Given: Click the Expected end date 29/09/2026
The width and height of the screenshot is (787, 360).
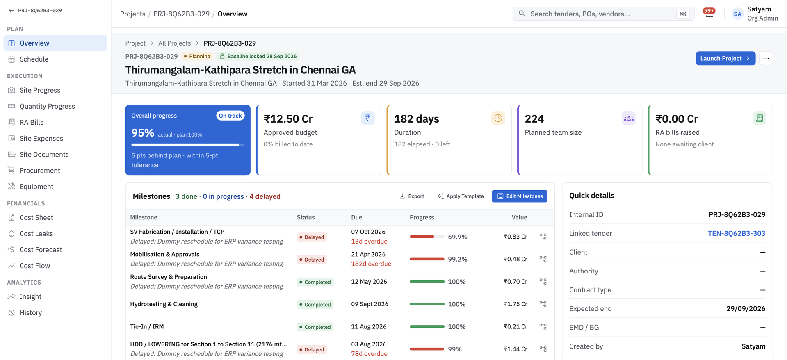Looking at the screenshot, I should coord(746,308).
